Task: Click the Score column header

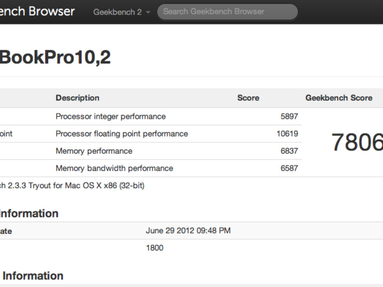Action: tap(248, 98)
